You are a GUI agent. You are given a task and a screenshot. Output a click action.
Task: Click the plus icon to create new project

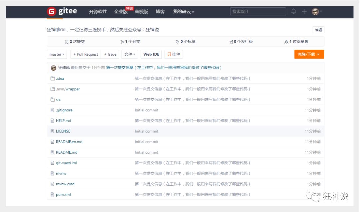pyautogui.click(x=304, y=11)
